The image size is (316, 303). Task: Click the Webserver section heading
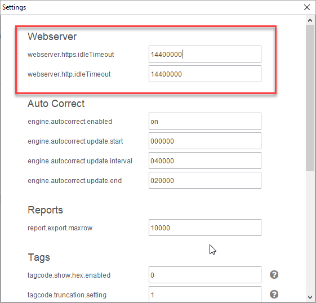[x=52, y=37]
